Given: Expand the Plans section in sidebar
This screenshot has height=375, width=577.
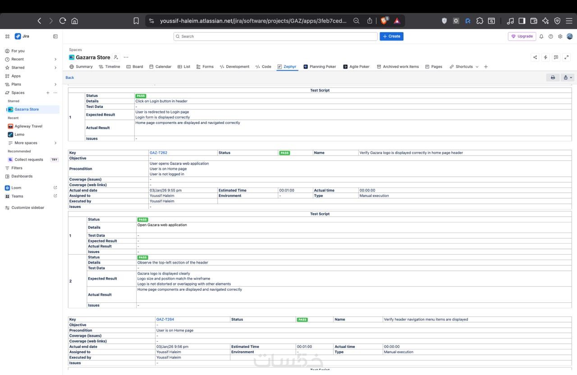Looking at the screenshot, I should coord(55,84).
